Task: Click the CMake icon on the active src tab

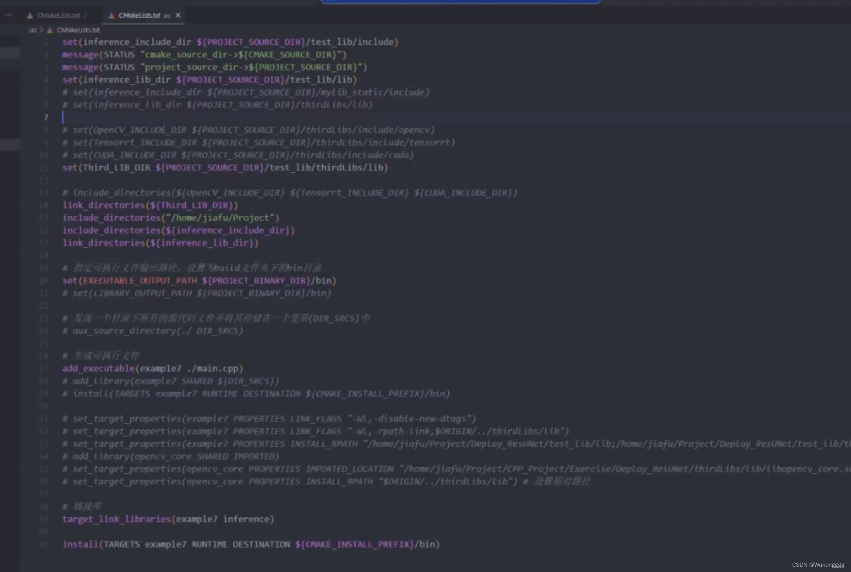Action: (x=111, y=15)
